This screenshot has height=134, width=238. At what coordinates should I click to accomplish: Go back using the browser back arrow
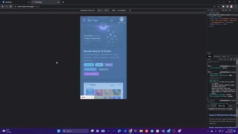tap(3, 7)
